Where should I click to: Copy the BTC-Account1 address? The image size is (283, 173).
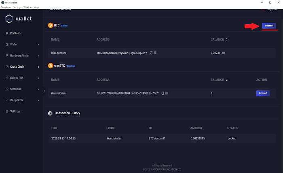click(x=151, y=53)
